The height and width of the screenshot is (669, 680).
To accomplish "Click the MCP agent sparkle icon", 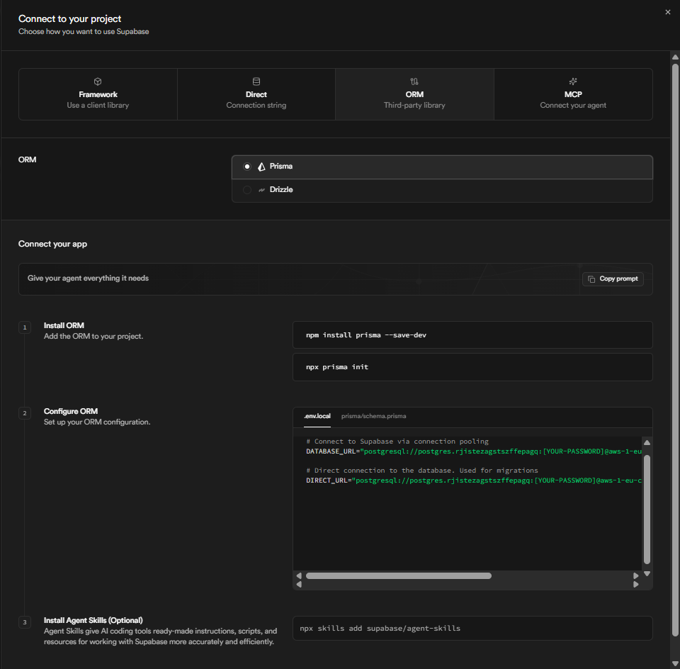I will point(573,81).
